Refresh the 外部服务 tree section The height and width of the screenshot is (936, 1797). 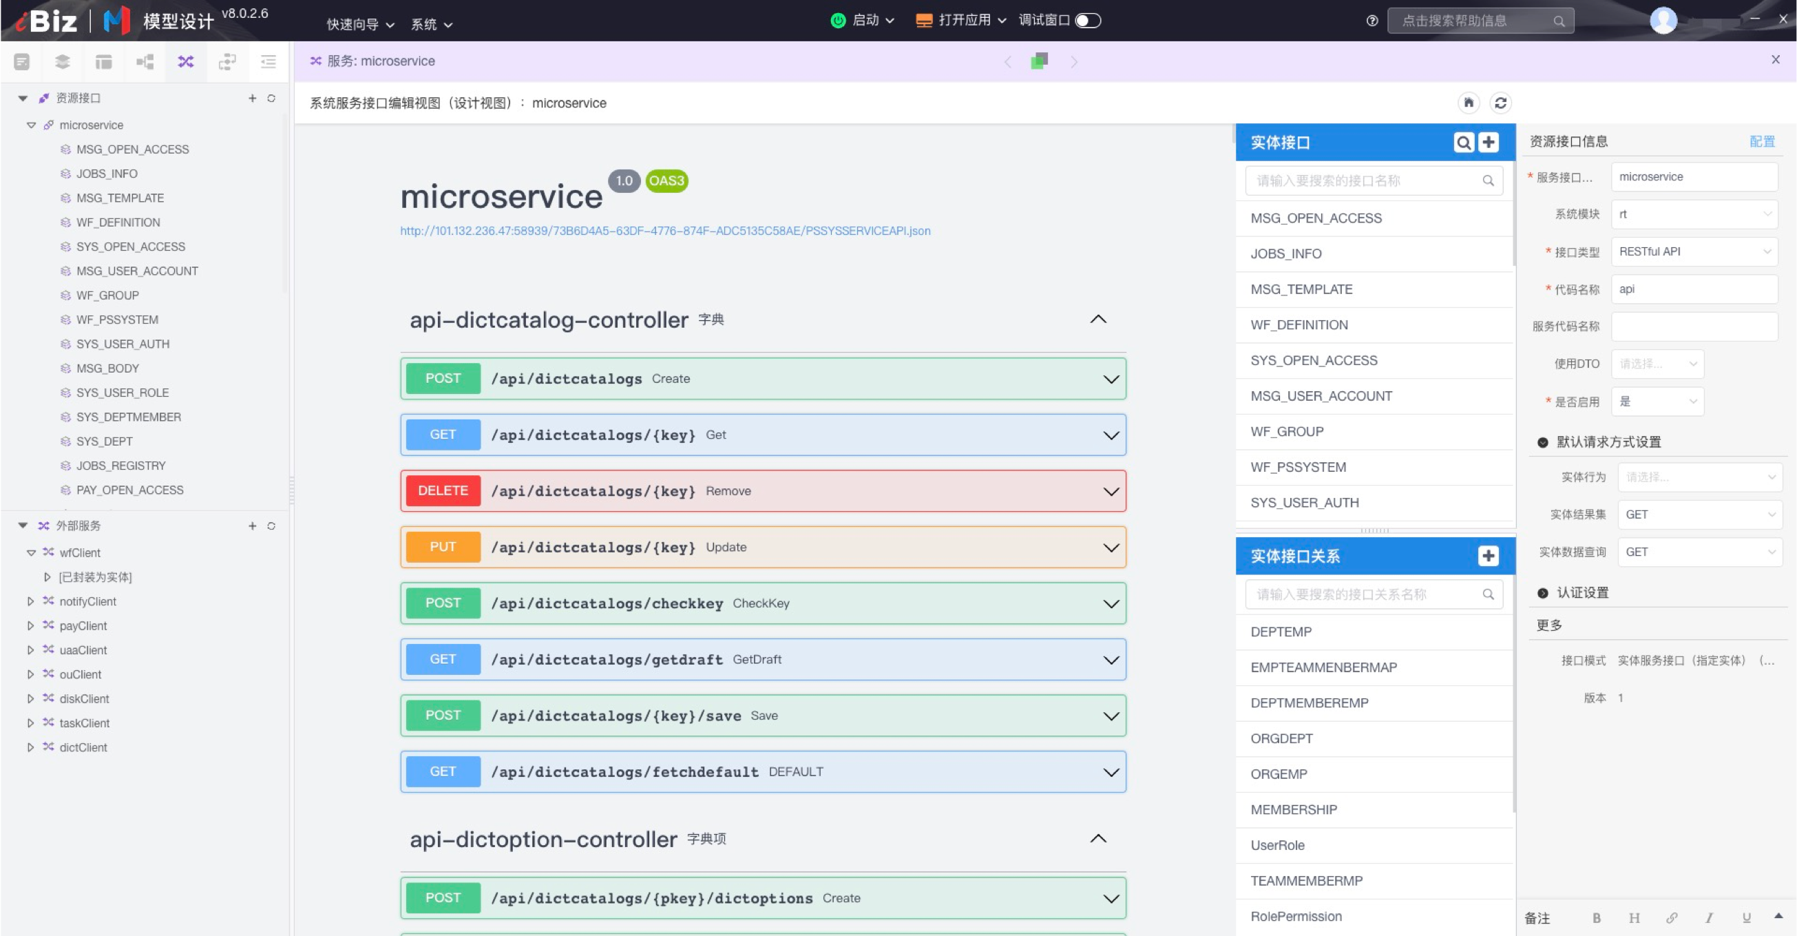pos(271,526)
